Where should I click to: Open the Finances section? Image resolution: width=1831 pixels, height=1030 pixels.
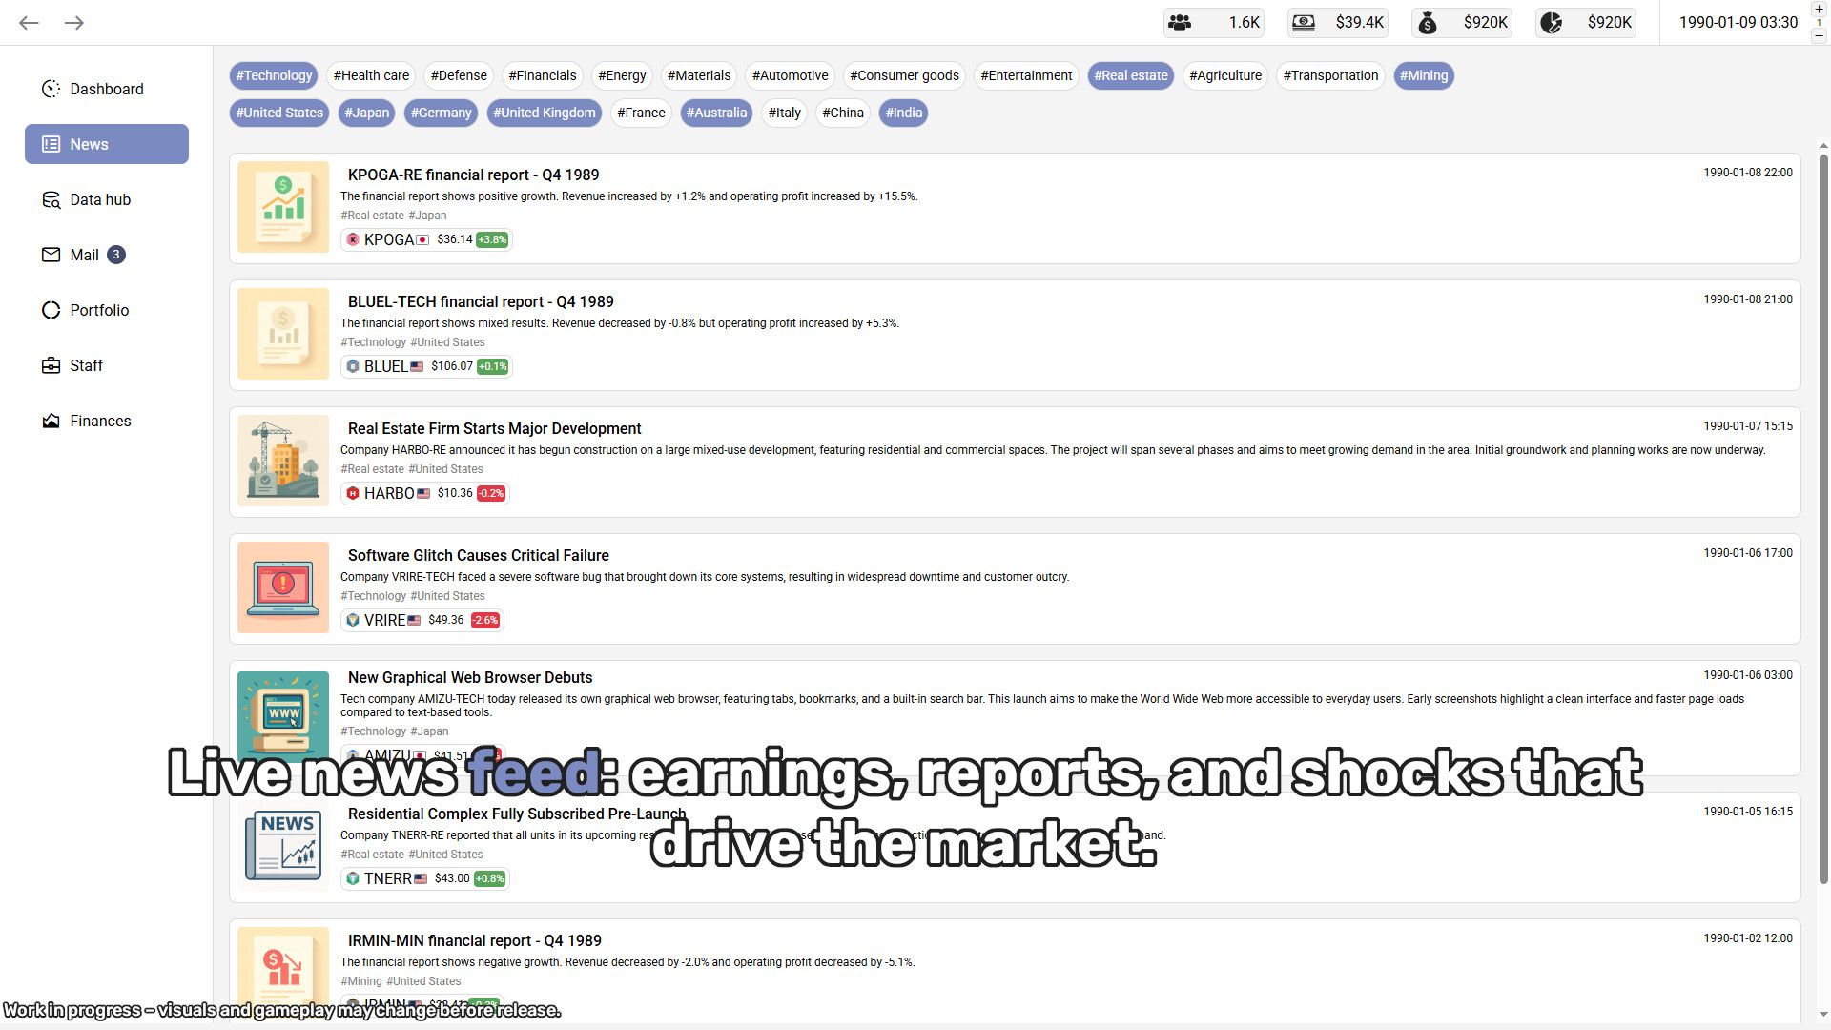point(100,421)
